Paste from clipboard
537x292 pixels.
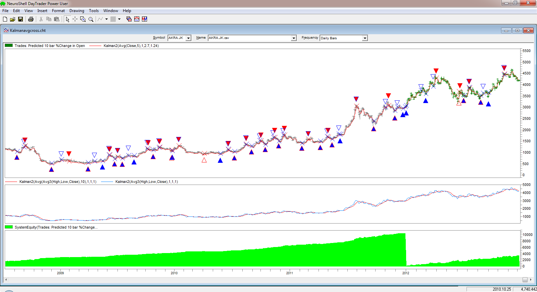coord(56,19)
